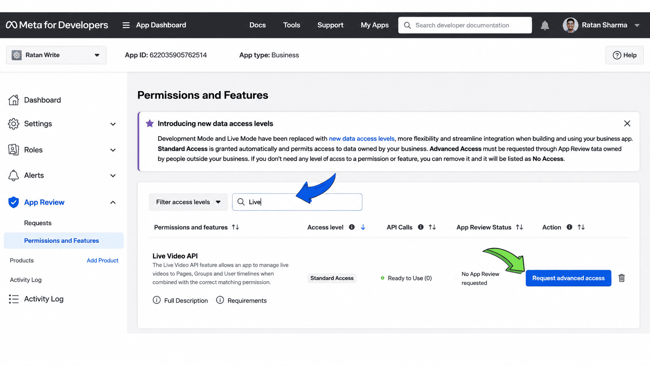Click the App Dashboard label
650x366 pixels.
[x=161, y=25]
